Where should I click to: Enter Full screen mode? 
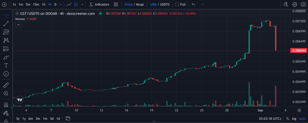(180, 4)
